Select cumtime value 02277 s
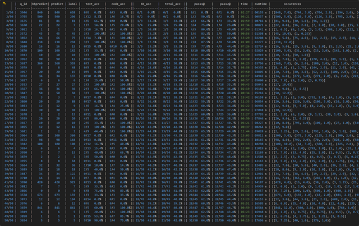The image size is (359, 226). 260,42
